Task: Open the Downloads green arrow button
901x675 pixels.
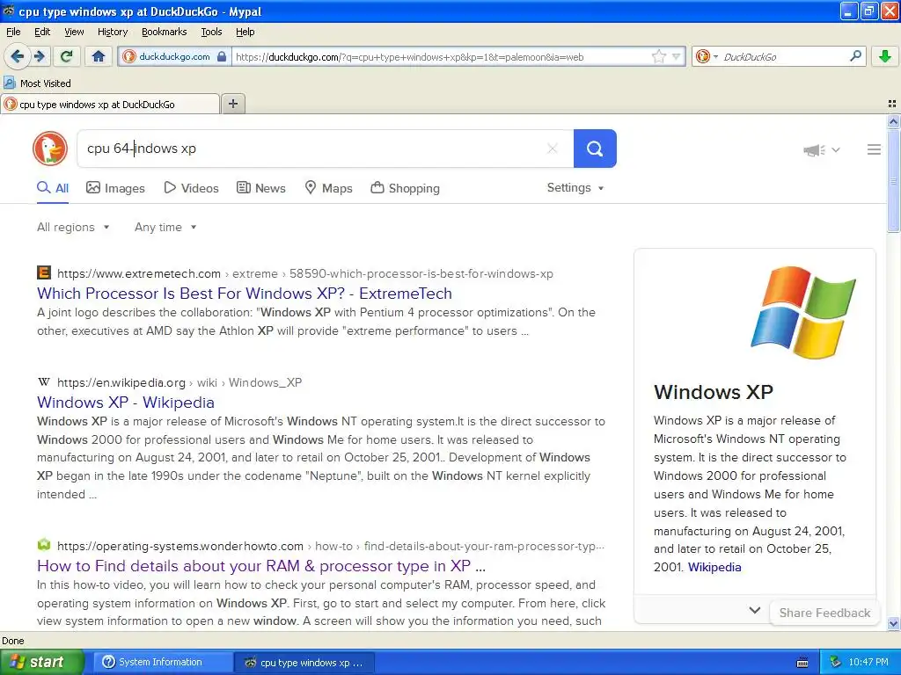Action: click(885, 56)
